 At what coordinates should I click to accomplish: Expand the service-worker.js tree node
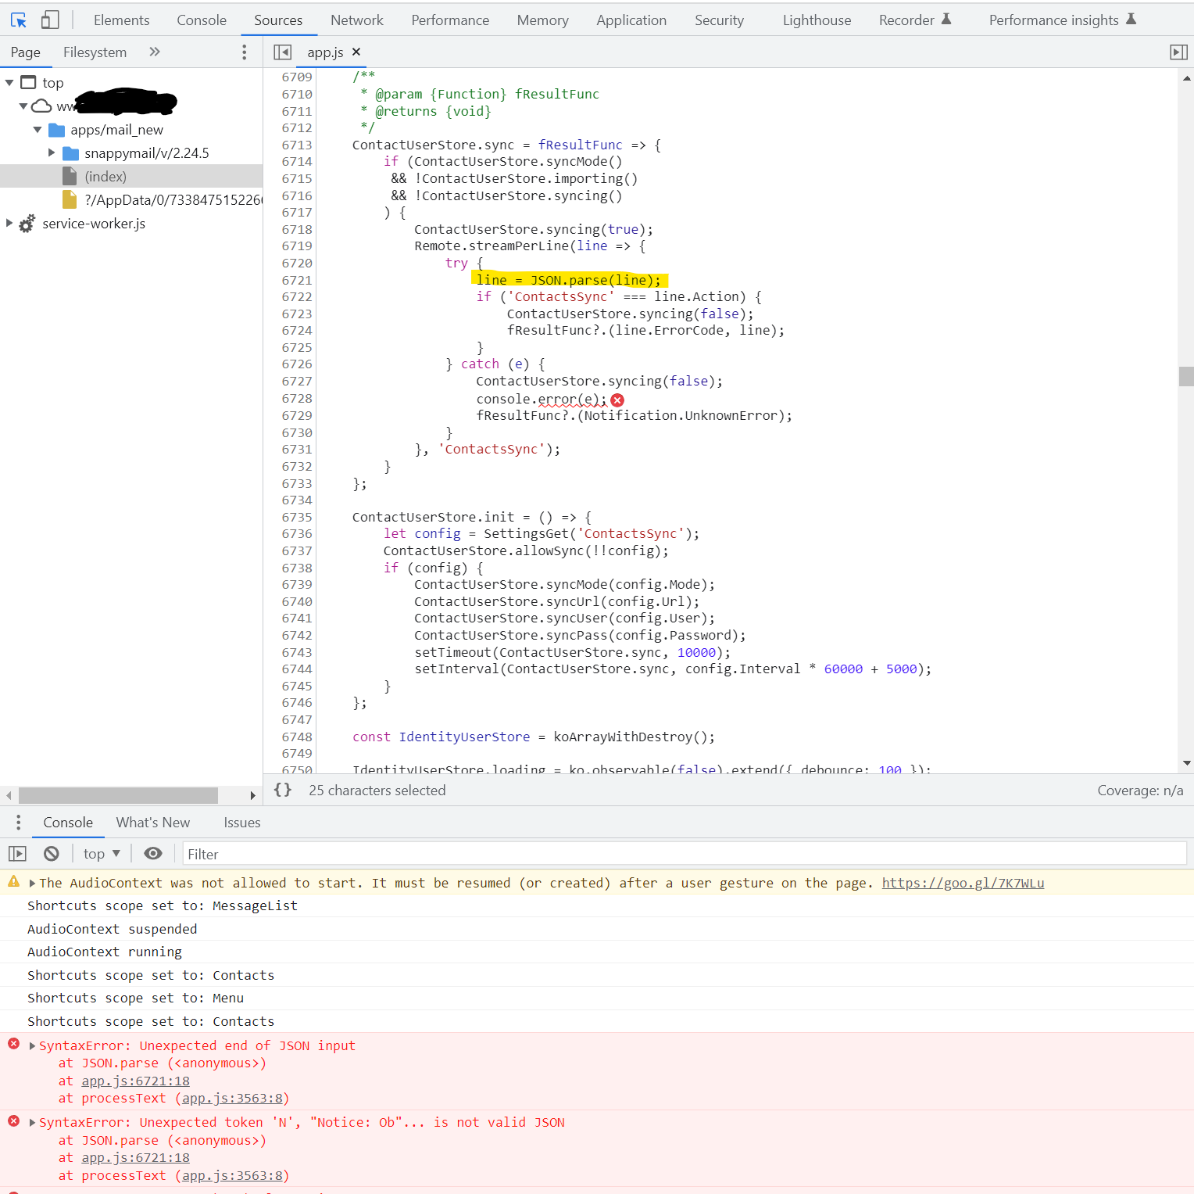[x=8, y=224]
